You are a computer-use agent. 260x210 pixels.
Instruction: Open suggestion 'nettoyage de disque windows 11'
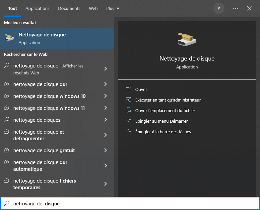tap(49, 108)
